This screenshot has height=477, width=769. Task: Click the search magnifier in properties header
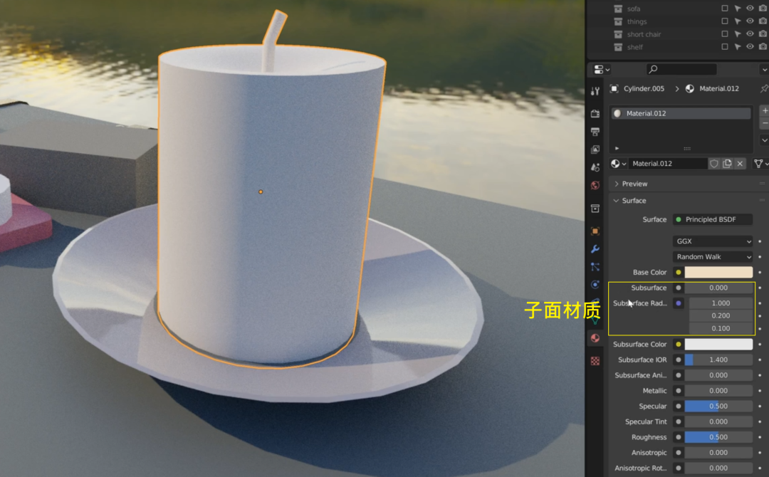pyautogui.click(x=653, y=70)
